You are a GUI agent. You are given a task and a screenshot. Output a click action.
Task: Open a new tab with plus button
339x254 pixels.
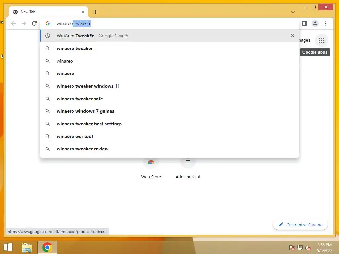point(95,12)
